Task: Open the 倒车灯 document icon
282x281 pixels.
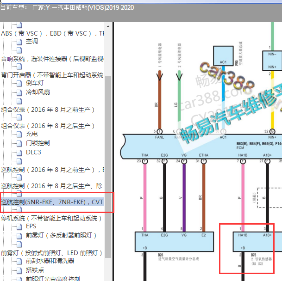Action: coord(19,83)
